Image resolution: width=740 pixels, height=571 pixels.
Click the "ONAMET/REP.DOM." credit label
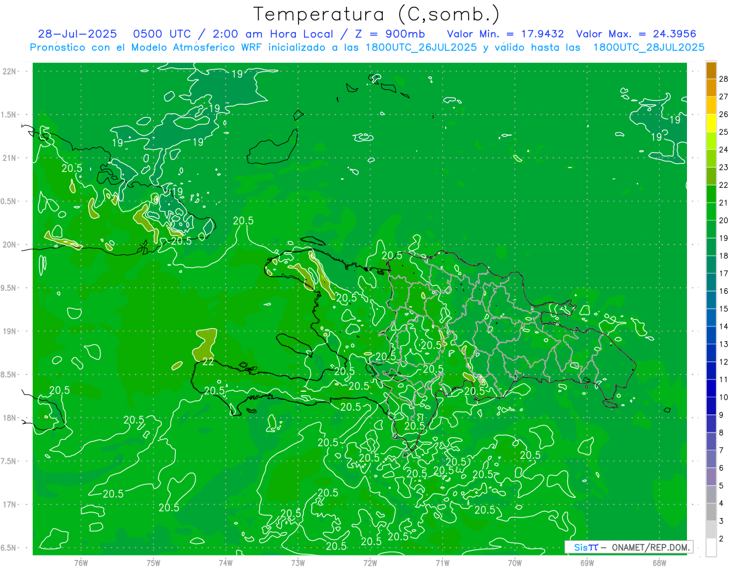651,547
